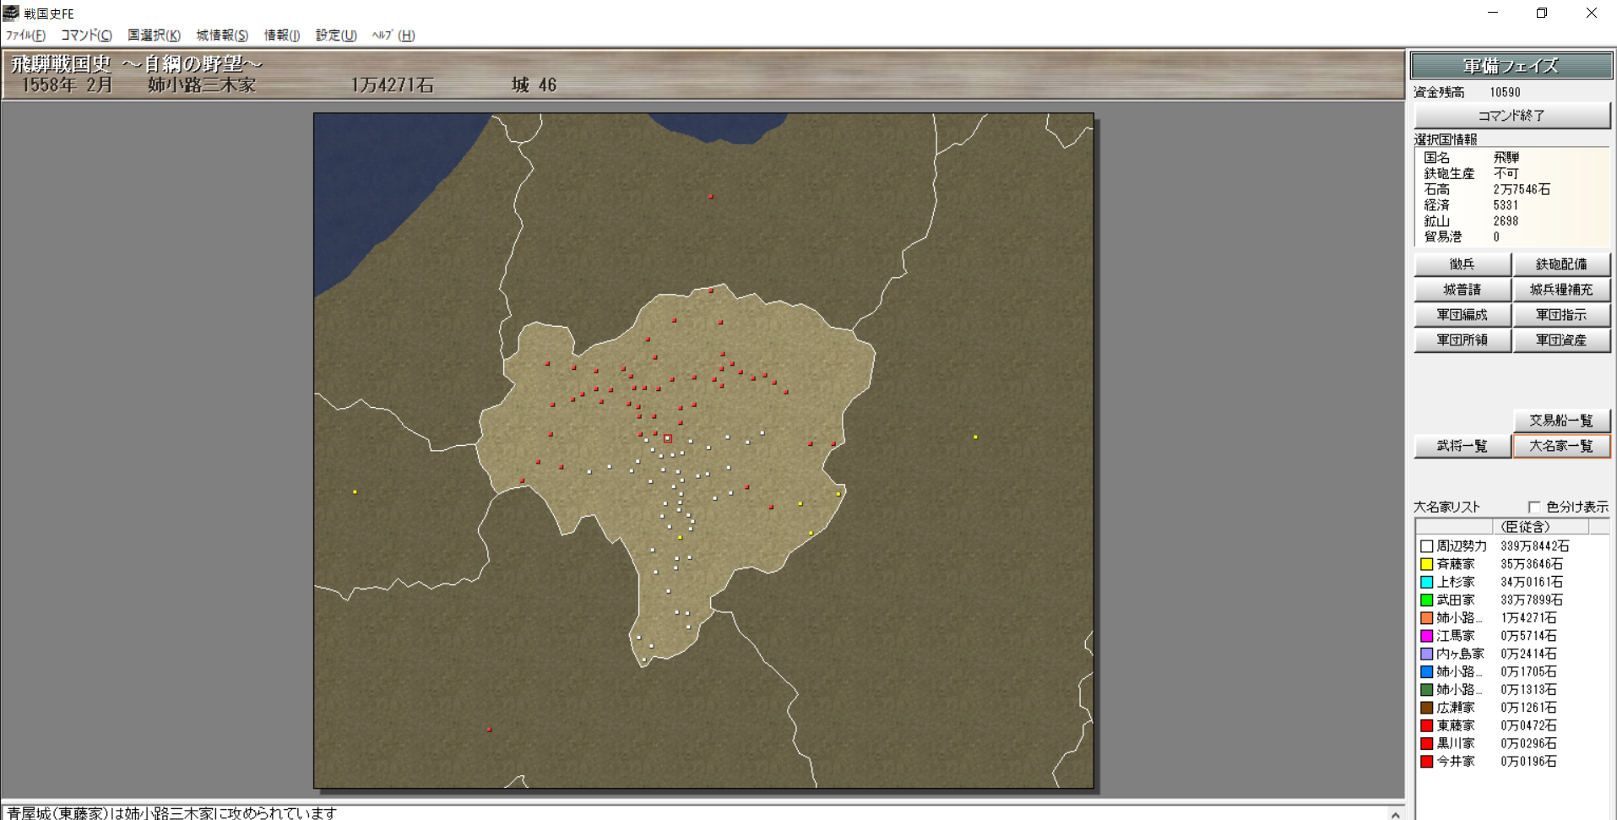Viewport: 1617px width, 820px height.
Task: Select 斎藤家 in the daimyo list
Action: tap(1456, 564)
